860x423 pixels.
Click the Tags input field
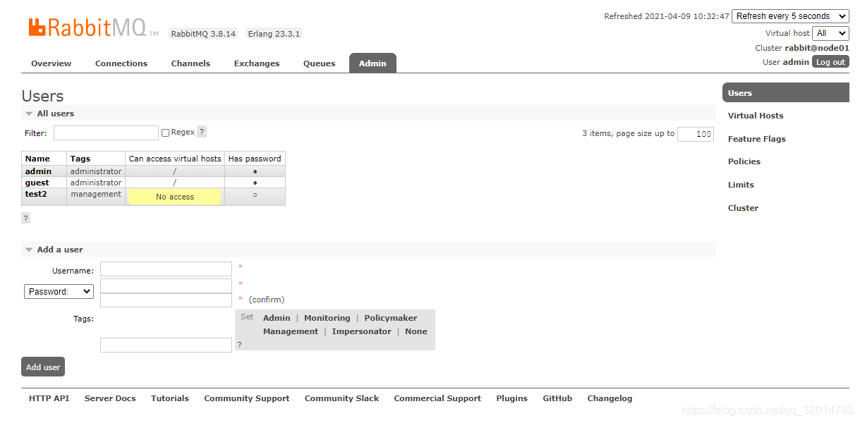point(166,345)
